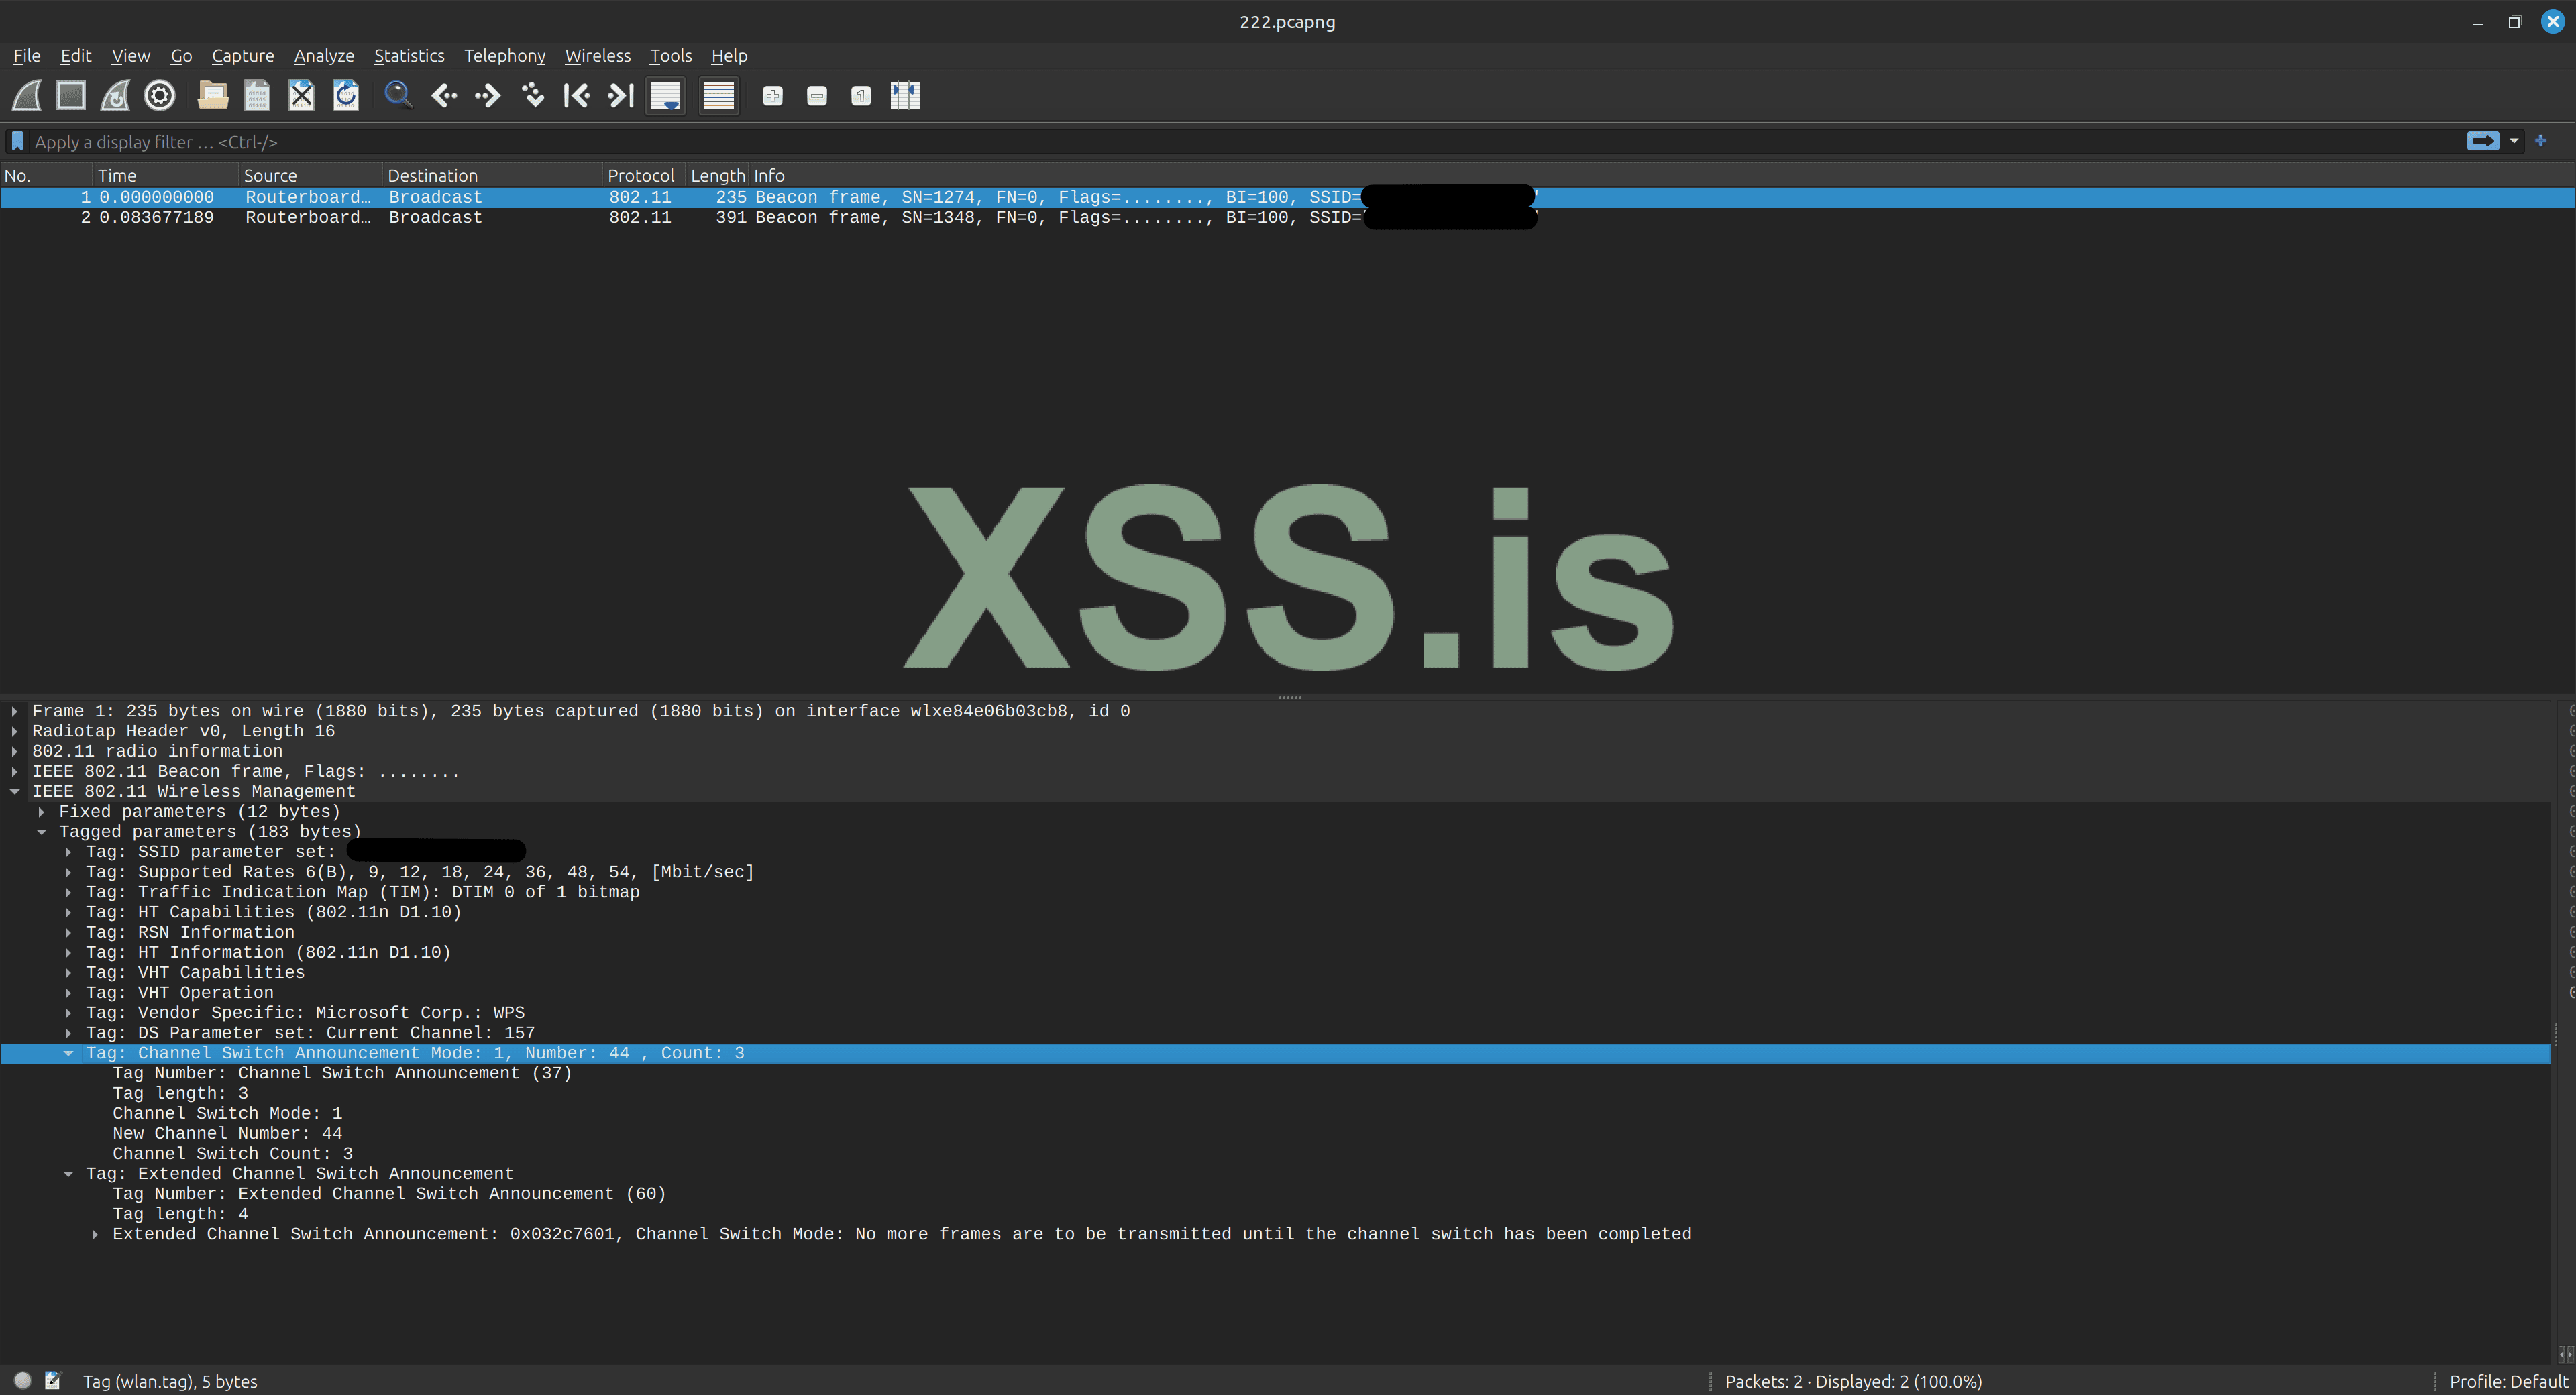
Task: Expand the RSN Information tag
Action: pyautogui.click(x=68, y=932)
